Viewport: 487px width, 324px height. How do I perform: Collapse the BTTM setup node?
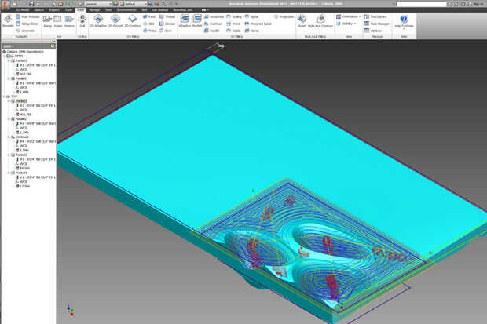pos(5,56)
